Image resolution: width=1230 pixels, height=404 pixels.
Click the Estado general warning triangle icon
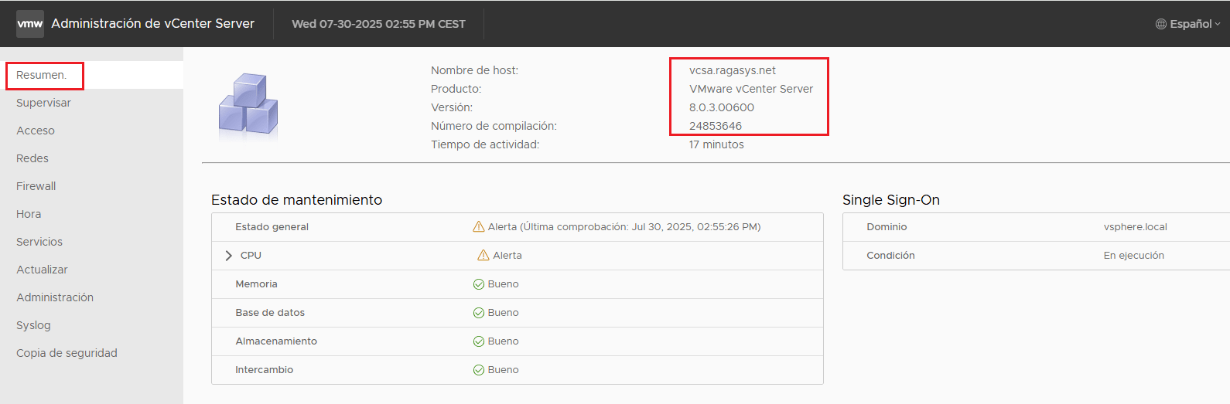(x=479, y=227)
